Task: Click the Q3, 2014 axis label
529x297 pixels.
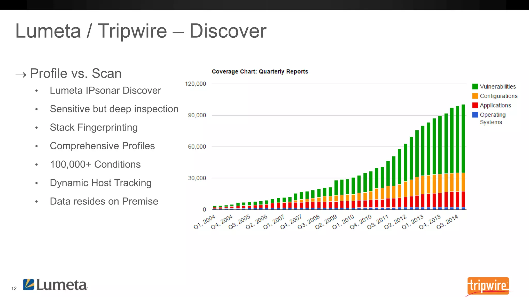Action: pyautogui.click(x=447, y=222)
